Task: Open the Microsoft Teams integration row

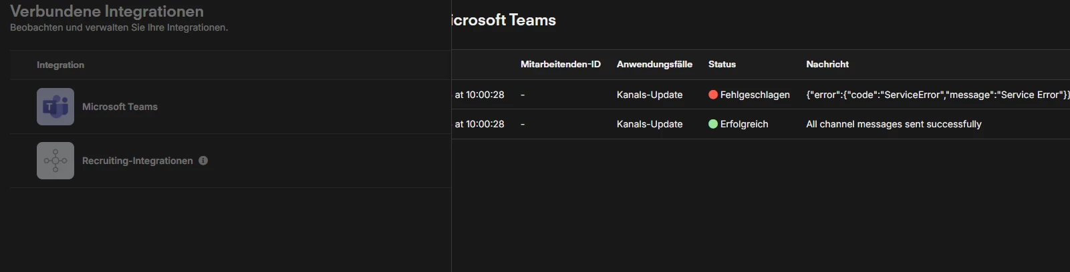Action: point(120,107)
